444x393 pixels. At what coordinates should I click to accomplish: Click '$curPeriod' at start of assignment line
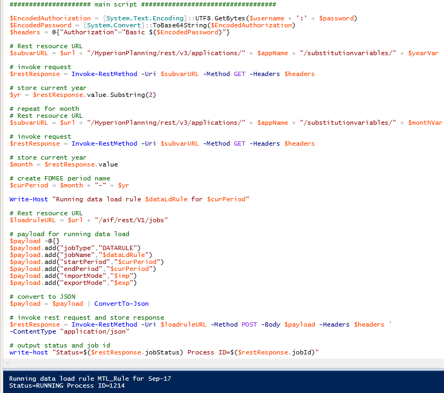[29, 186]
